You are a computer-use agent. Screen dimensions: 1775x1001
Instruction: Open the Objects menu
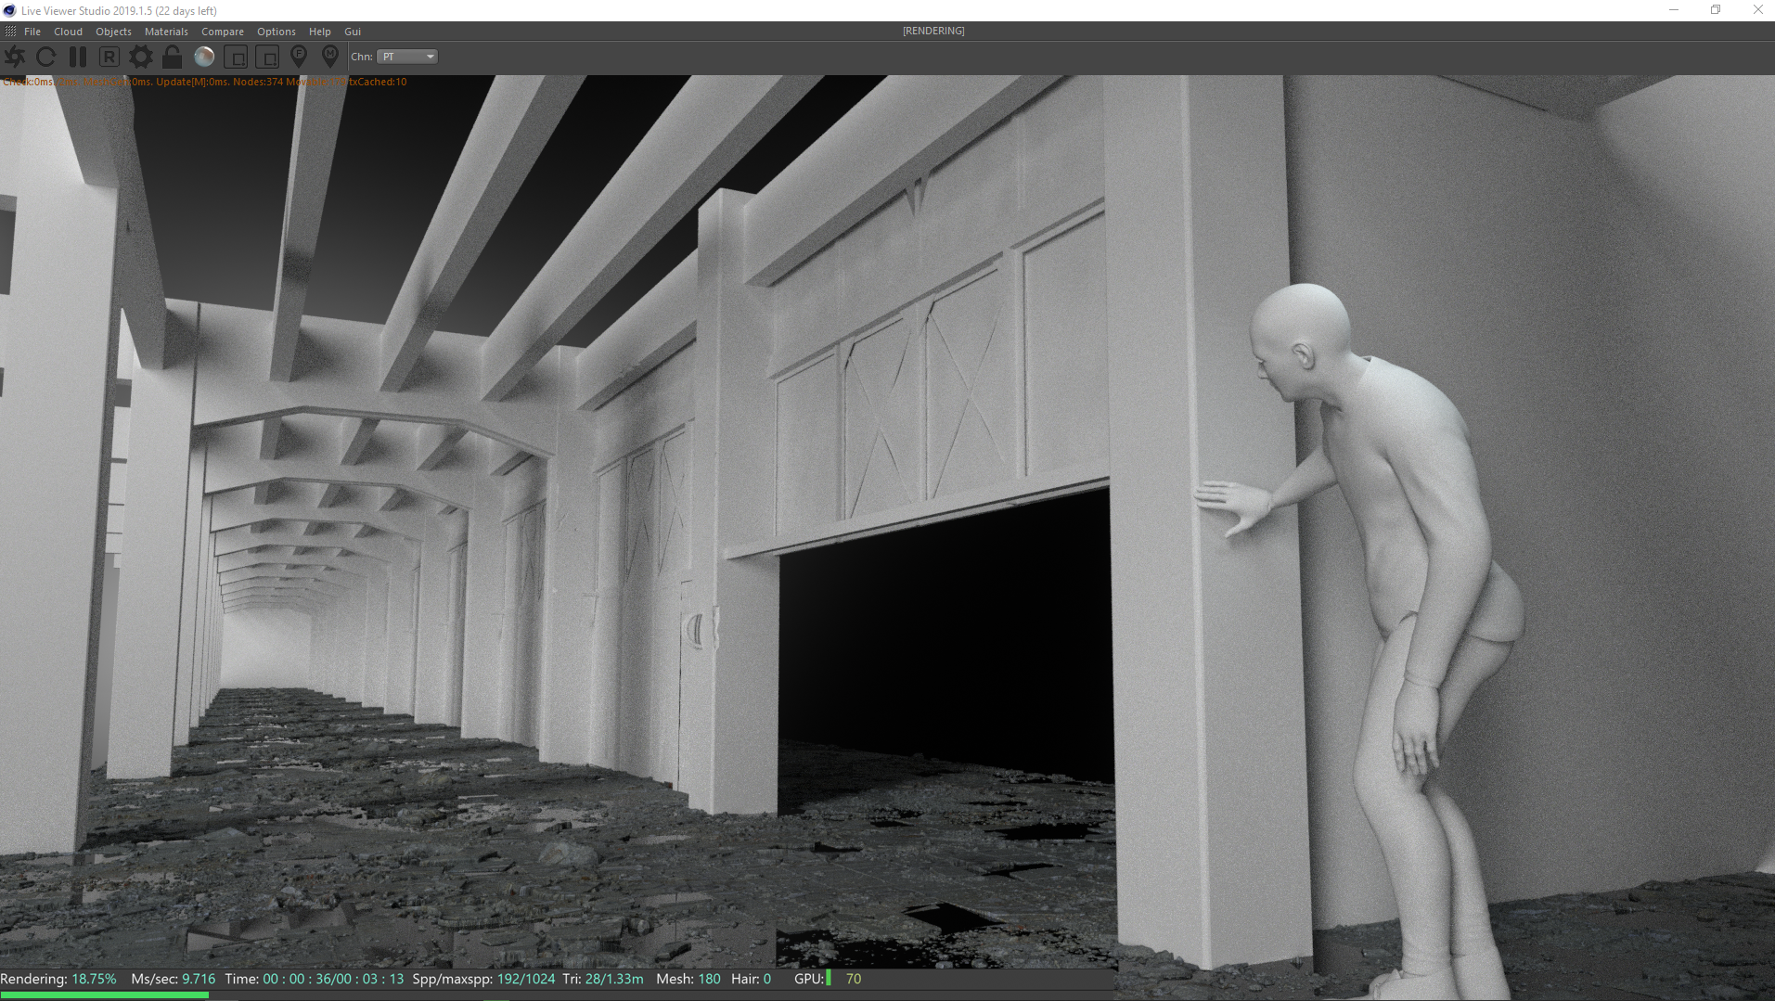[113, 32]
